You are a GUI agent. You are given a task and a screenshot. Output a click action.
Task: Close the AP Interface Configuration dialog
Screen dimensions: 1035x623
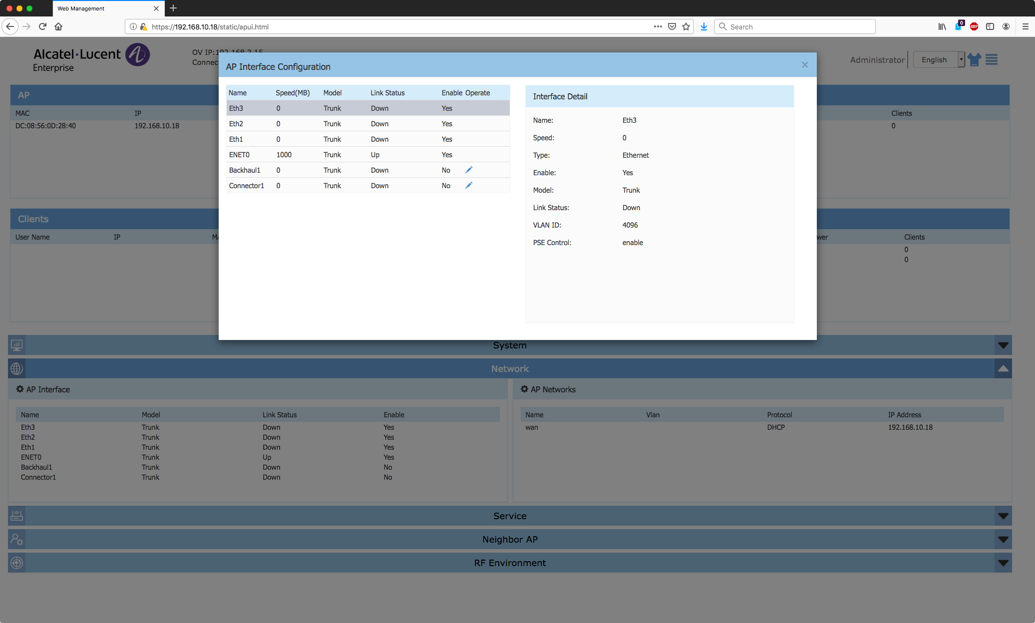point(805,65)
